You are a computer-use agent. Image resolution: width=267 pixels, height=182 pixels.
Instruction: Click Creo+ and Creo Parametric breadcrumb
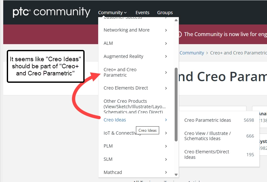pos(238,53)
